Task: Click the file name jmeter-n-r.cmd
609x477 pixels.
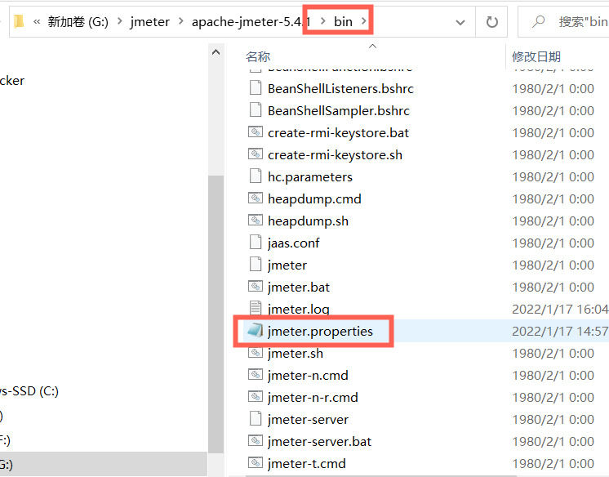Action: 313,398
